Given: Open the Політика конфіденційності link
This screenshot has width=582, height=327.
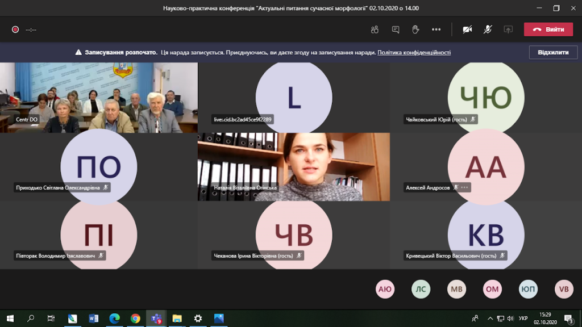Looking at the screenshot, I should pyautogui.click(x=414, y=52).
